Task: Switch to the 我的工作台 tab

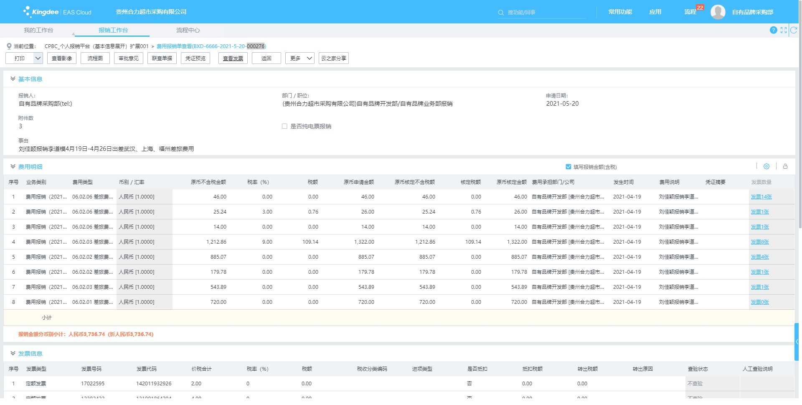Action: [38, 30]
